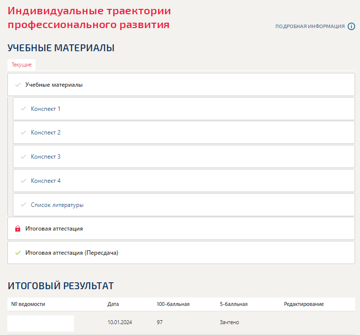Screen dimensions: 360x335
Task: Open the Конспект 2 link
Action: (x=46, y=133)
